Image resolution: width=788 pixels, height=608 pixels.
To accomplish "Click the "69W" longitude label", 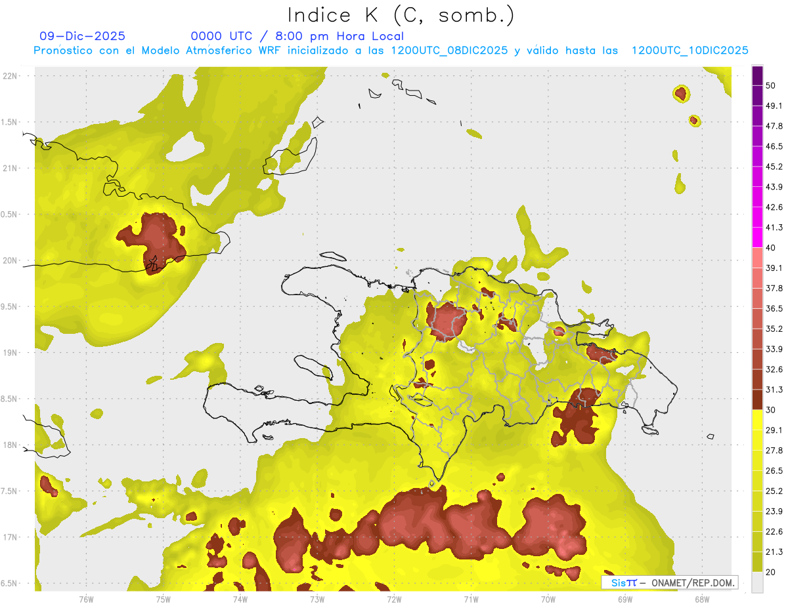I will [625, 599].
